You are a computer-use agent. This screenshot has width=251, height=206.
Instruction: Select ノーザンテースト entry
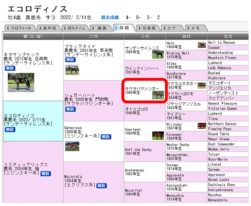click(228, 93)
